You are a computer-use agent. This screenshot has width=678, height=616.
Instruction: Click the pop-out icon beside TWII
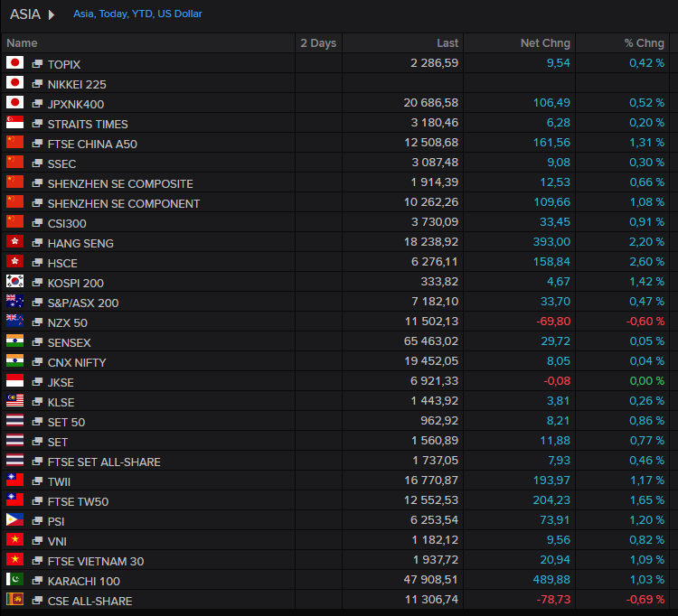coord(37,481)
